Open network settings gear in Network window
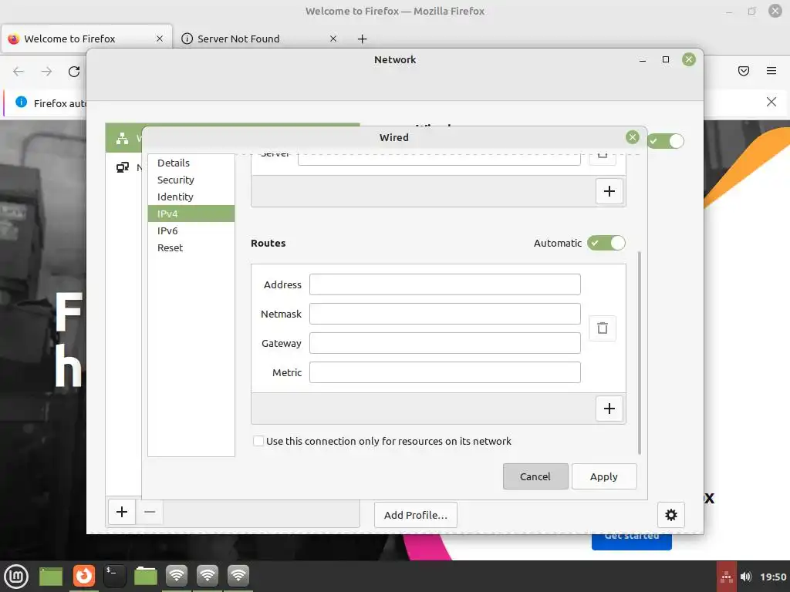Image resolution: width=790 pixels, height=592 pixels. pyautogui.click(x=670, y=515)
